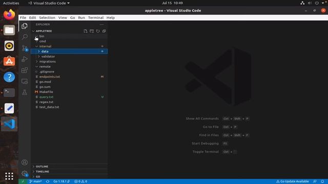The image size is (328, 184).
Task: Click the Go 1.18.1 version indicator
Action: (x=61, y=181)
